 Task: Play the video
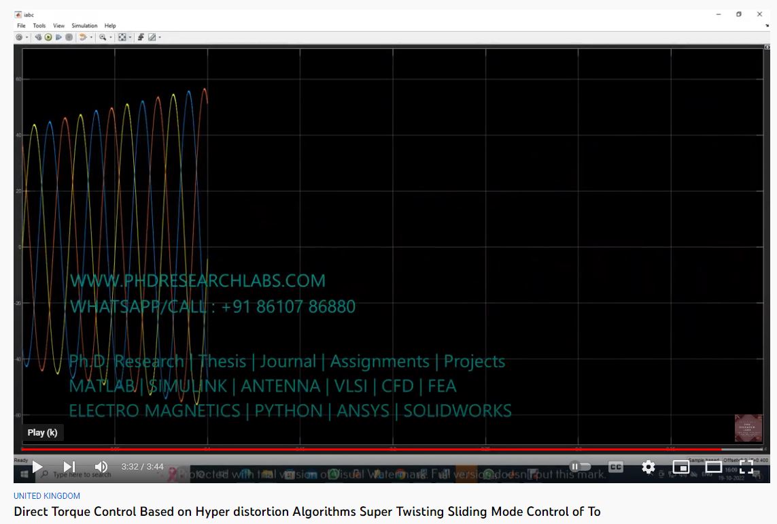coord(37,467)
